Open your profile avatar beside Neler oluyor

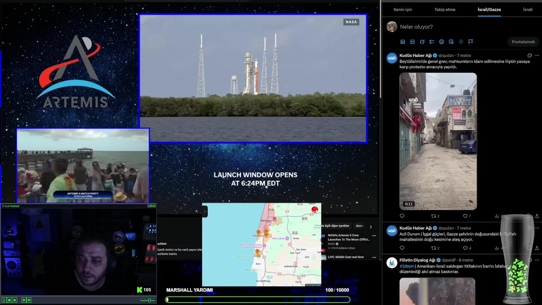[392, 27]
